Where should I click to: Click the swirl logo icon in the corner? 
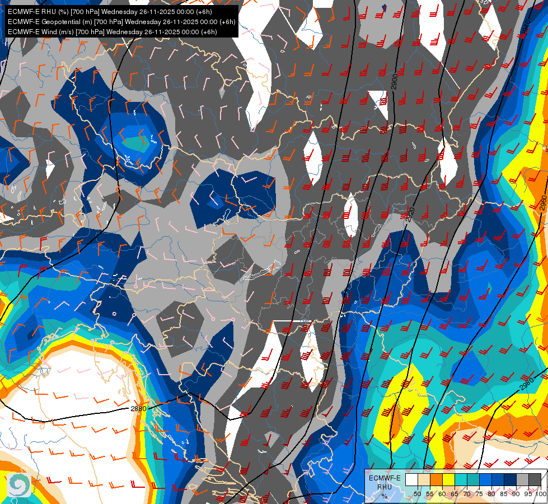click(x=20, y=485)
